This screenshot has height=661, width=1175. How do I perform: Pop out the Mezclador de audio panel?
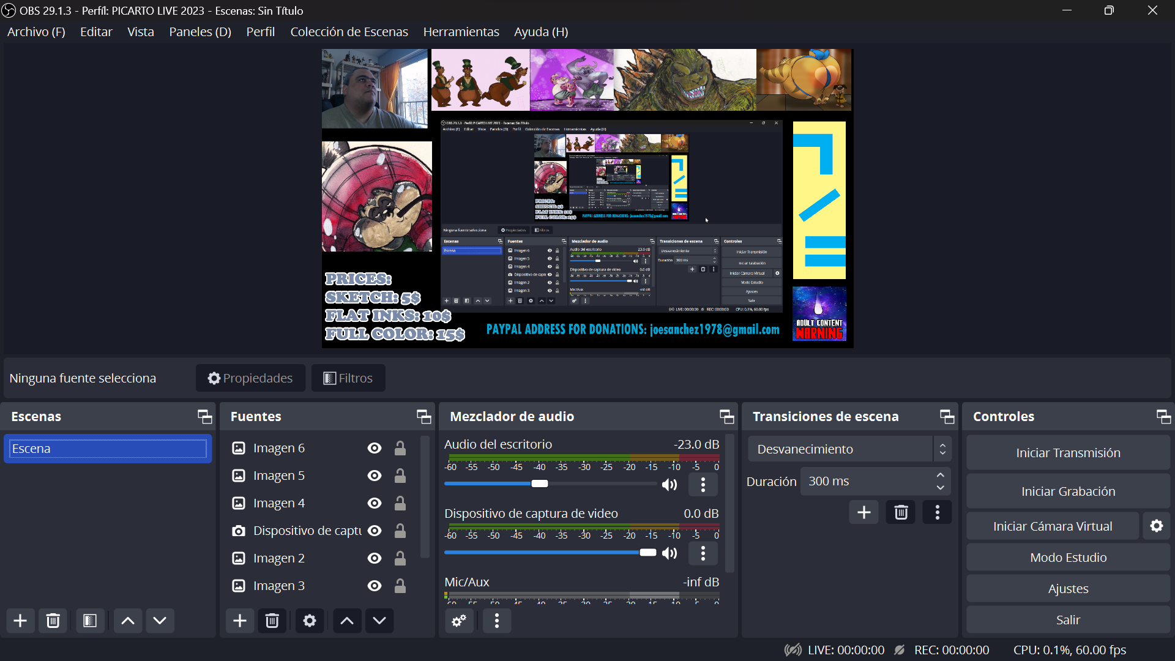point(726,417)
